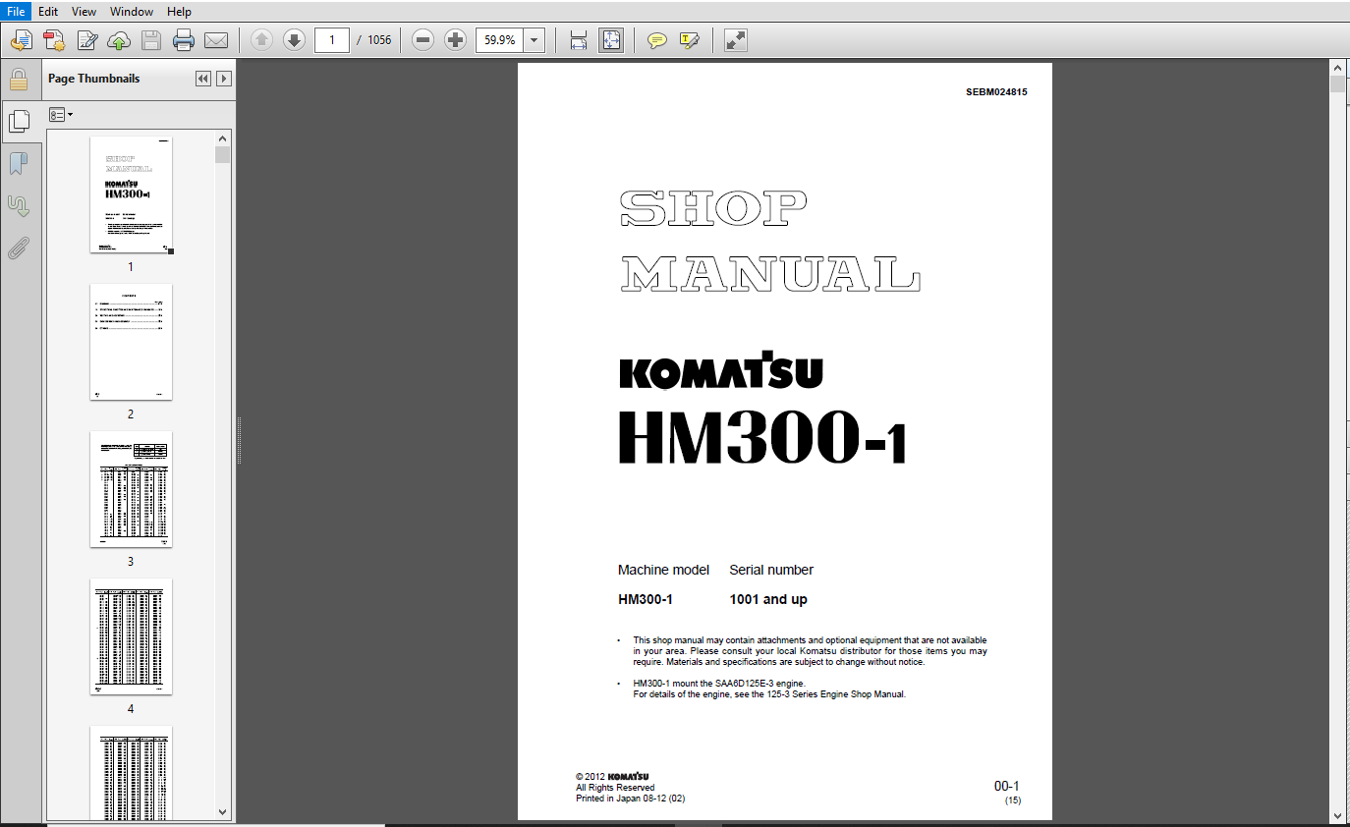Click the thumbnail label number '4'
The image size is (1350, 827).
pyautogui.click(x=131, y=709)
